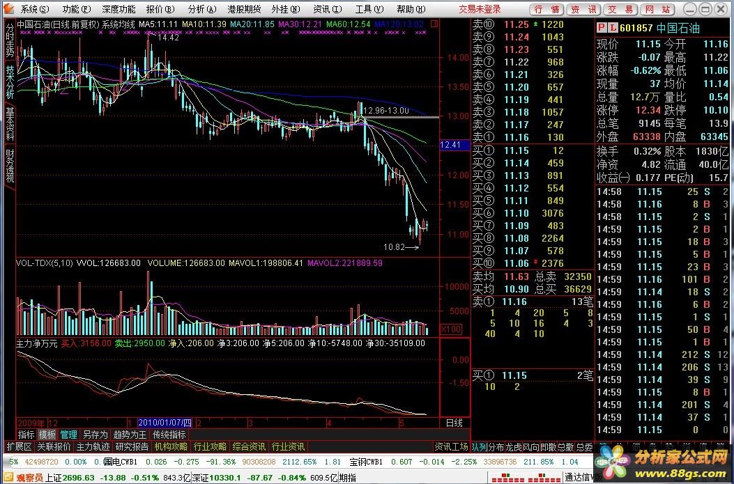The image size is (734, 484).
Task: Switch to the 基本资料 side tab
Action: [10, 124]
